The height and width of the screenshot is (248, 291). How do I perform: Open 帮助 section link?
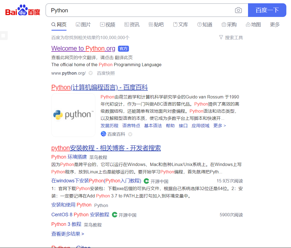tap(170, 126)
